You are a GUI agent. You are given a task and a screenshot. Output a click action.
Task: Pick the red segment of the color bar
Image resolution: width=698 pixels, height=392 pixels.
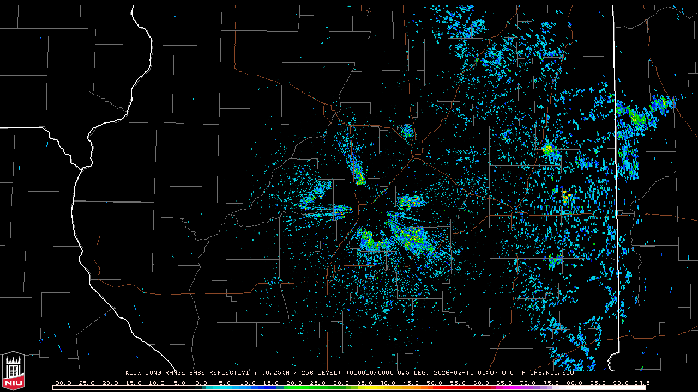[464, 388]
